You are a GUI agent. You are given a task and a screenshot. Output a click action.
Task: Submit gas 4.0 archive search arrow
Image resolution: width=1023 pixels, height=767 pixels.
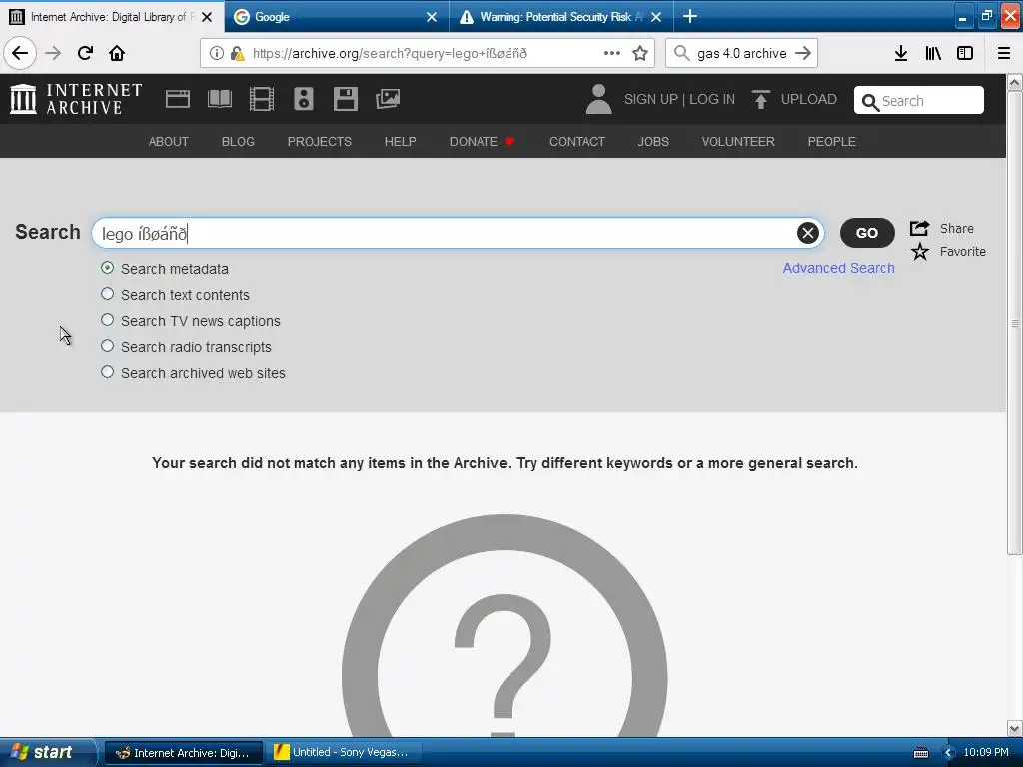803,54
